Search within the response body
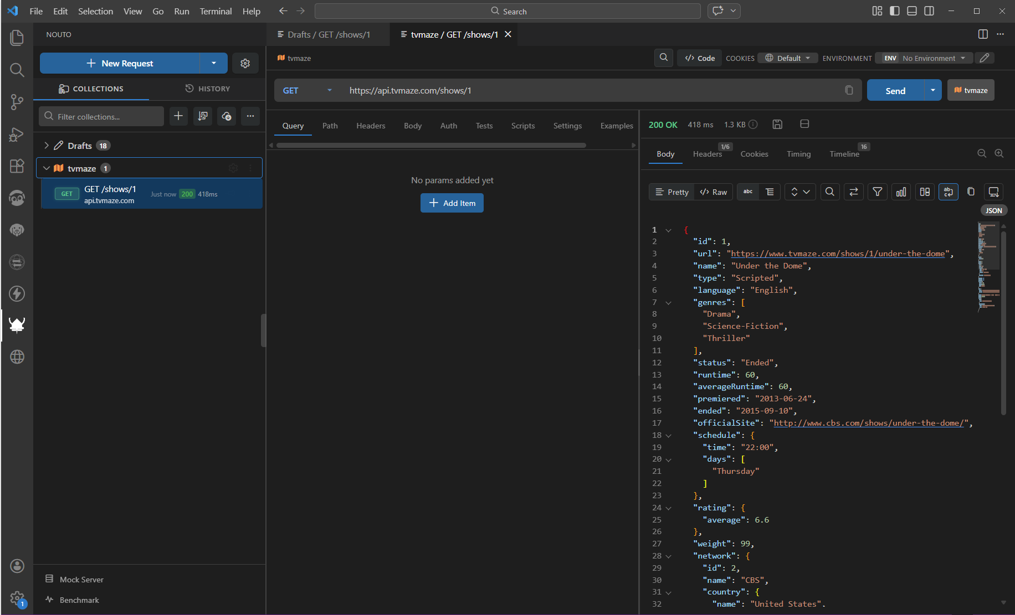This screenshot has height=615, width=1015. (x=830, y=192)
